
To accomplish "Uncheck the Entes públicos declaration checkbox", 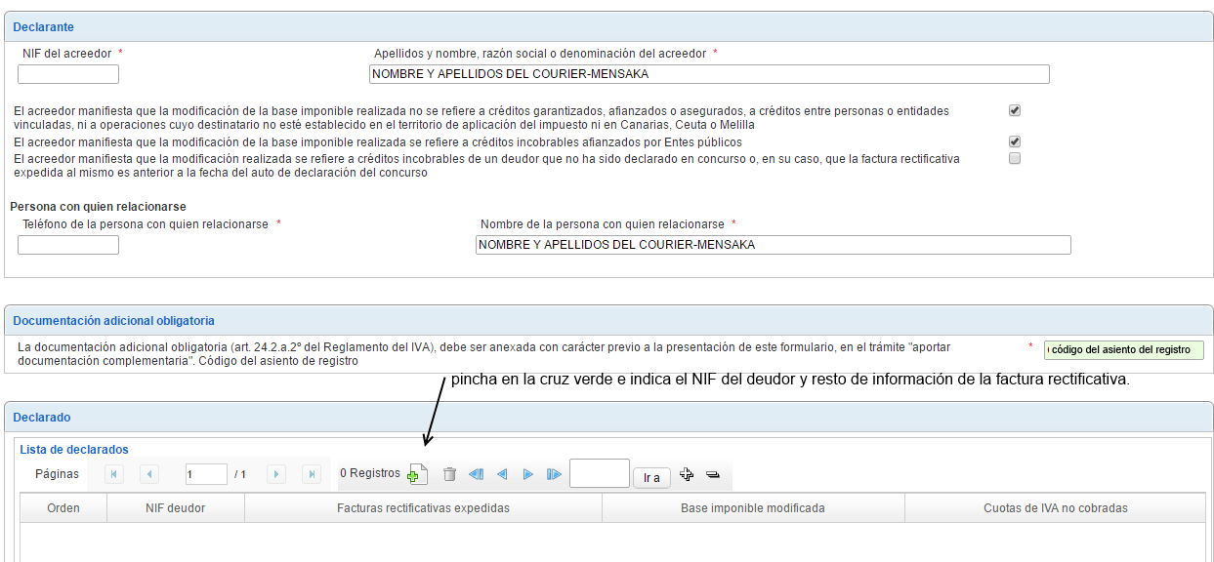I will pos(1015,141).
